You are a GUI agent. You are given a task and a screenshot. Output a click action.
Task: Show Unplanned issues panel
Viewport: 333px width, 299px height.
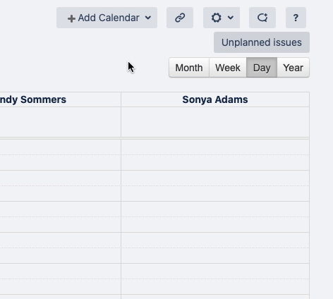[262, 42]
